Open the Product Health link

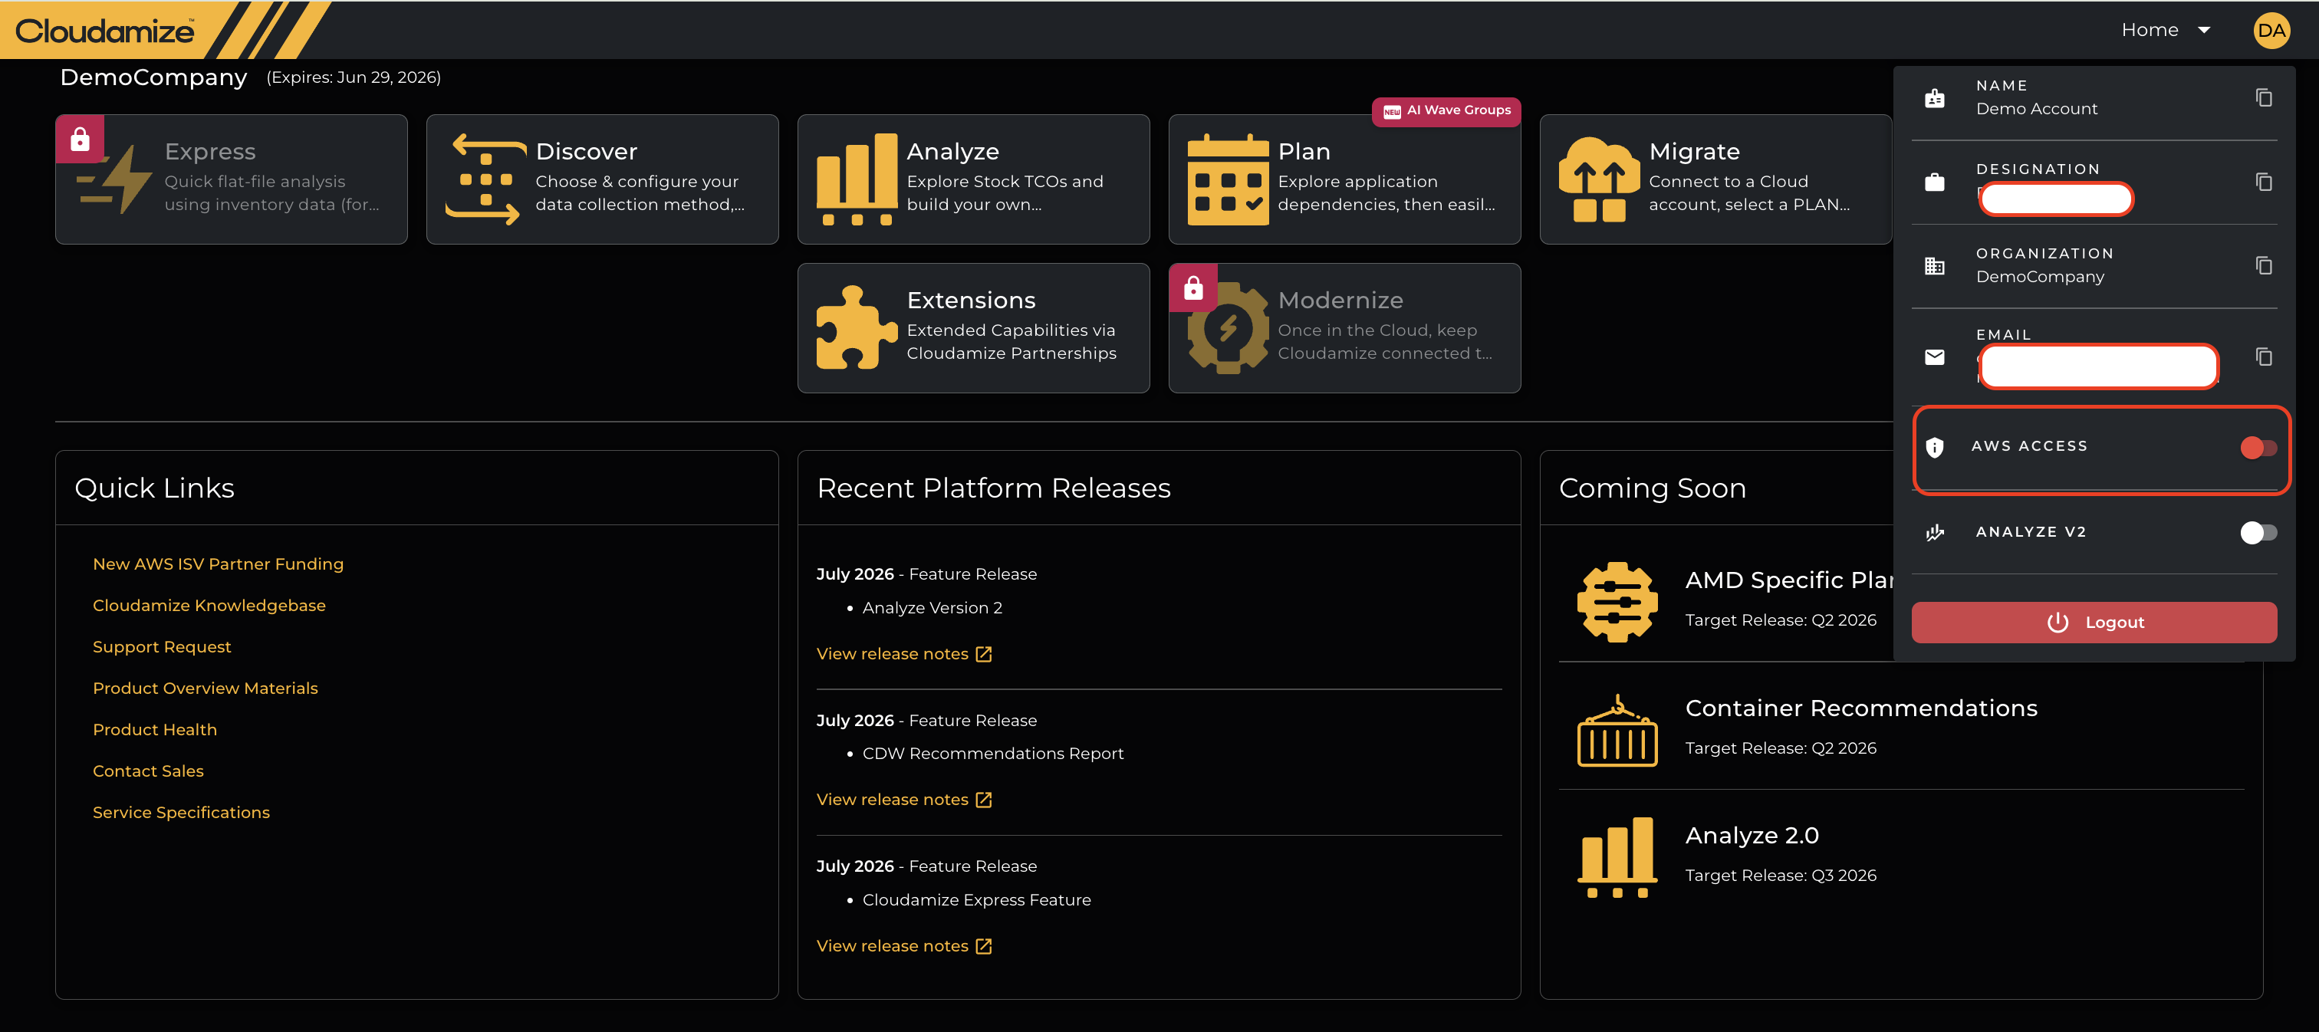[x=155, y=730]
